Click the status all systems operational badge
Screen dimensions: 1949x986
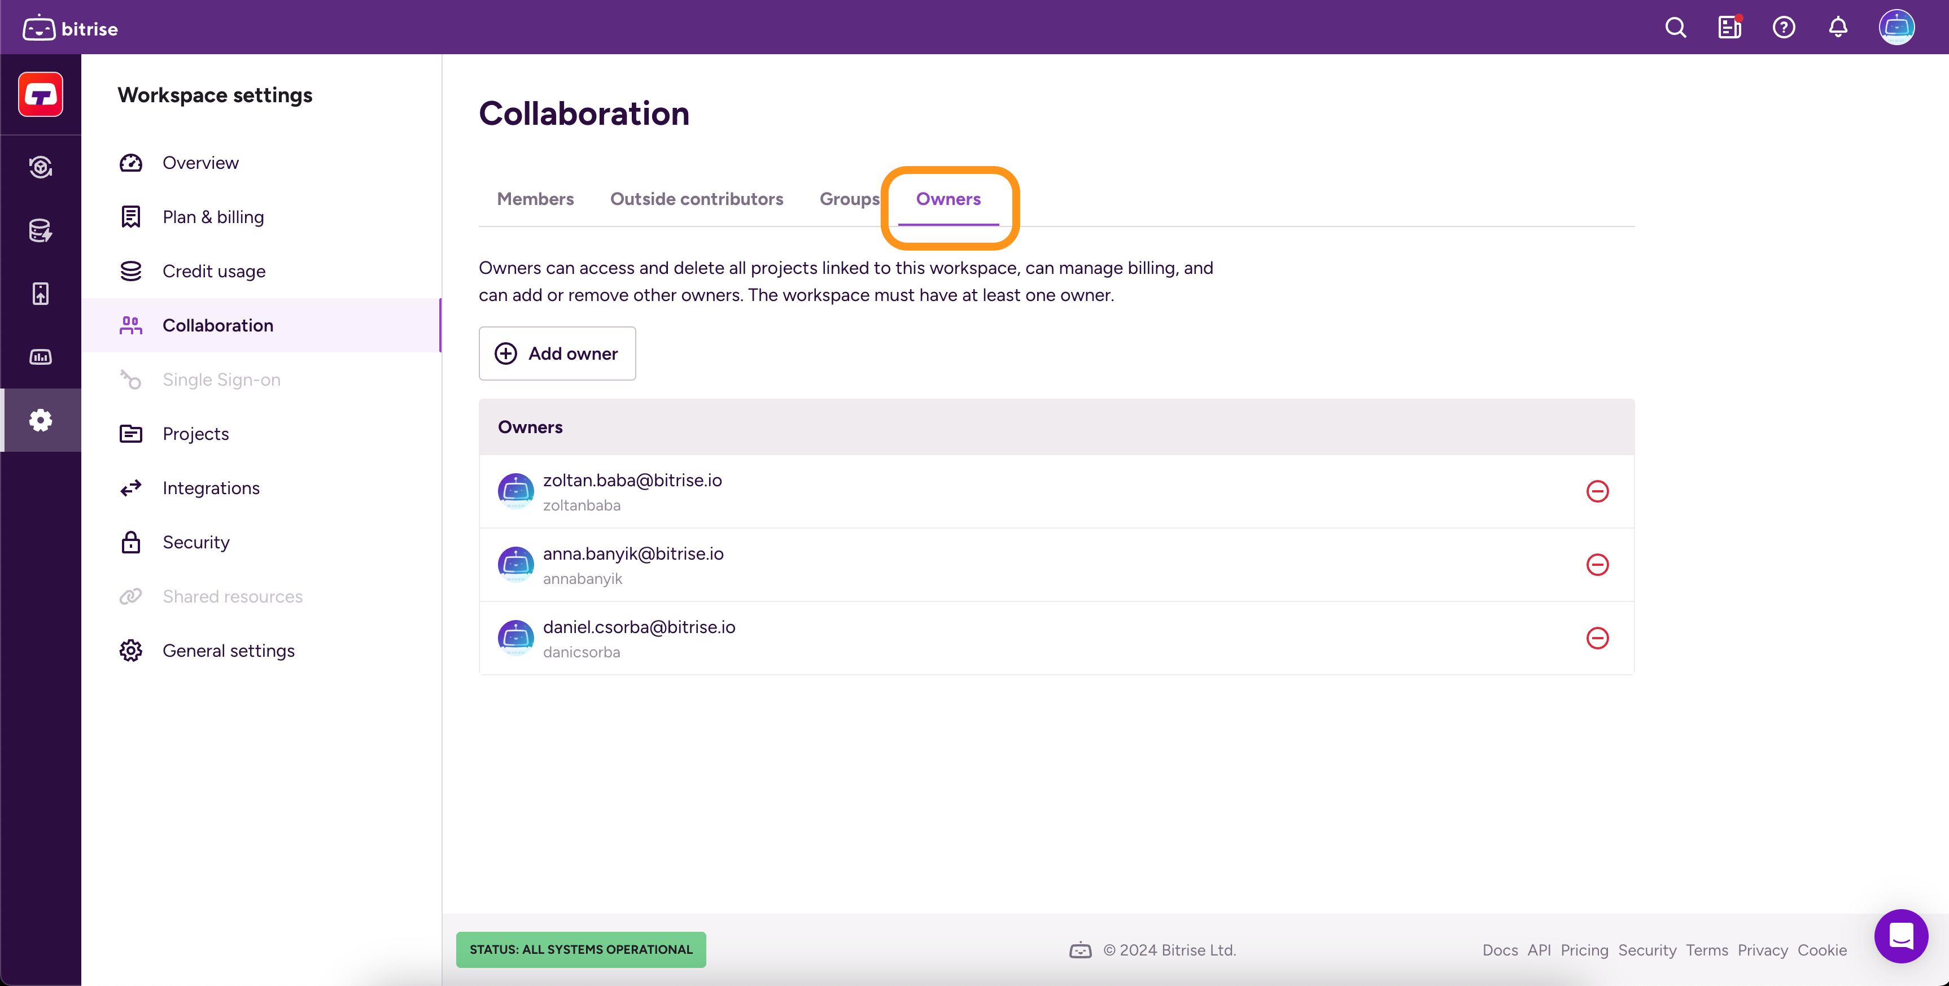click(580, 949)
